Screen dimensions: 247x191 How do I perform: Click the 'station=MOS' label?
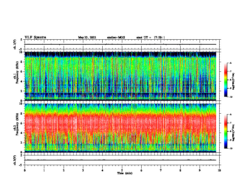[116, 37]
